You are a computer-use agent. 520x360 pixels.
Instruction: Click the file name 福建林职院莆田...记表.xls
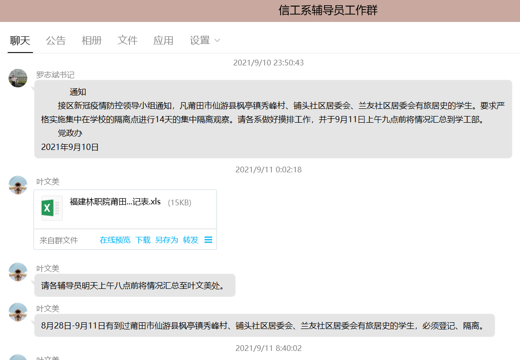pos(115,201)
